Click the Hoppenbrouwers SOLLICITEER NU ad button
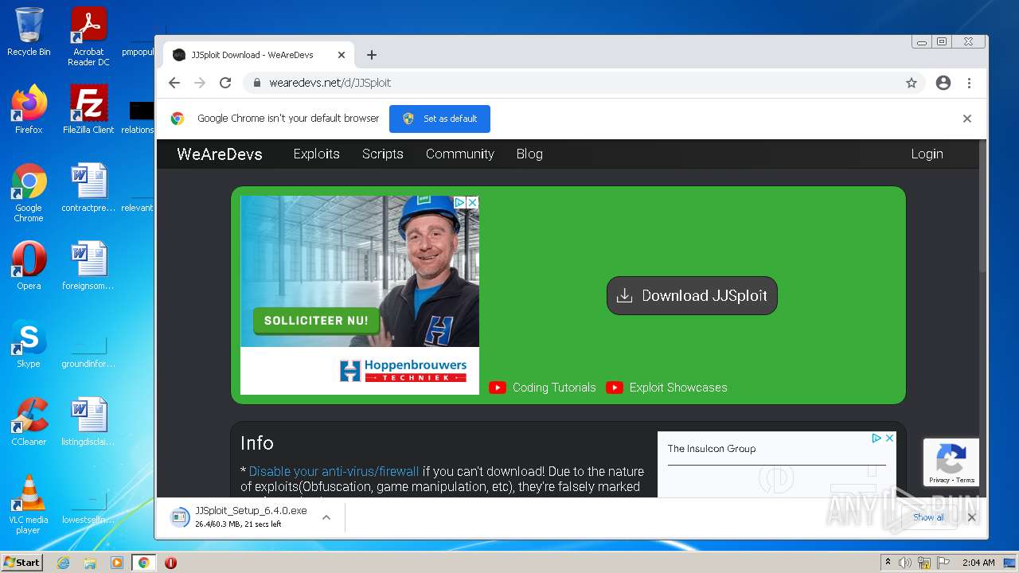Screen dimensions: 1019x573 [316, 321]
